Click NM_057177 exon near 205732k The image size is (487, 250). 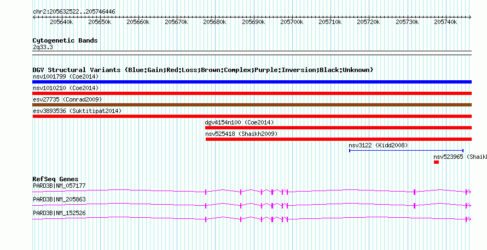(x=414, y=192)
